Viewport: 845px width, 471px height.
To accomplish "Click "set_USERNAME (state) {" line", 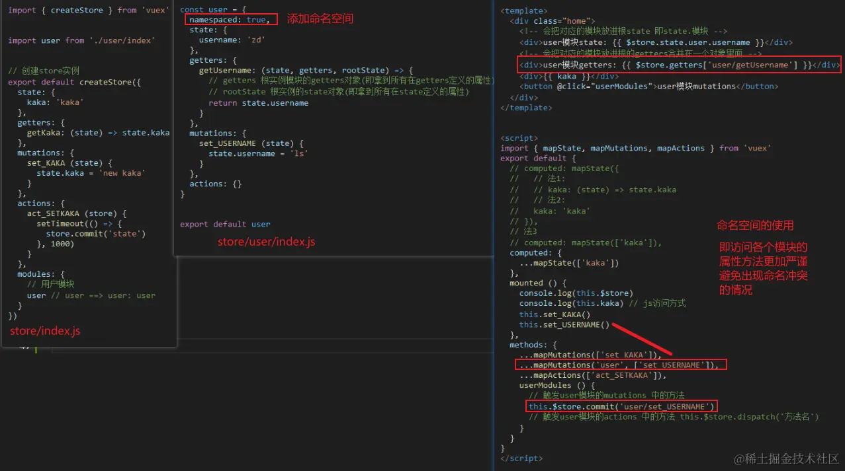I will [251, 143].
